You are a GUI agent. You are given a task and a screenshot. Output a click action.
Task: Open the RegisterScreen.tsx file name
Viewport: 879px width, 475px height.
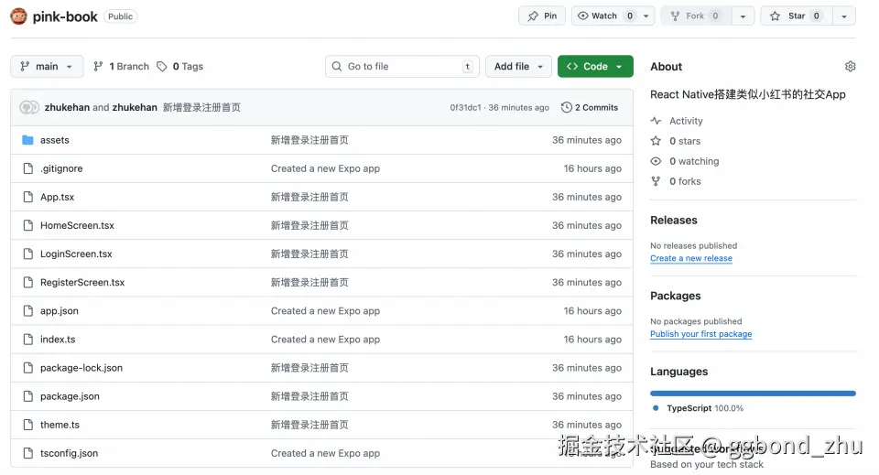tap(82, 282)
